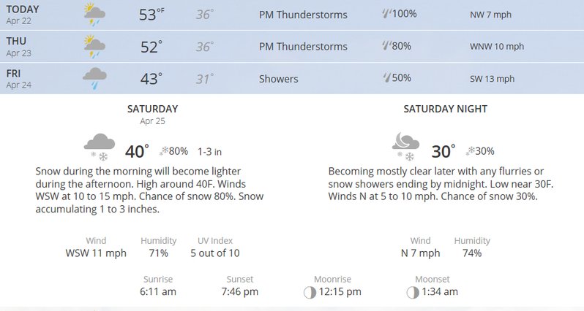
Task: Click Thursday's PM Thunderstorms description
Action: 303,47
